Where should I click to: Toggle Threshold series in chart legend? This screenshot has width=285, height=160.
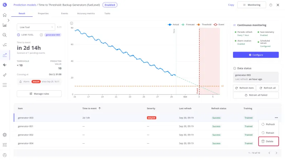[204, 25]
